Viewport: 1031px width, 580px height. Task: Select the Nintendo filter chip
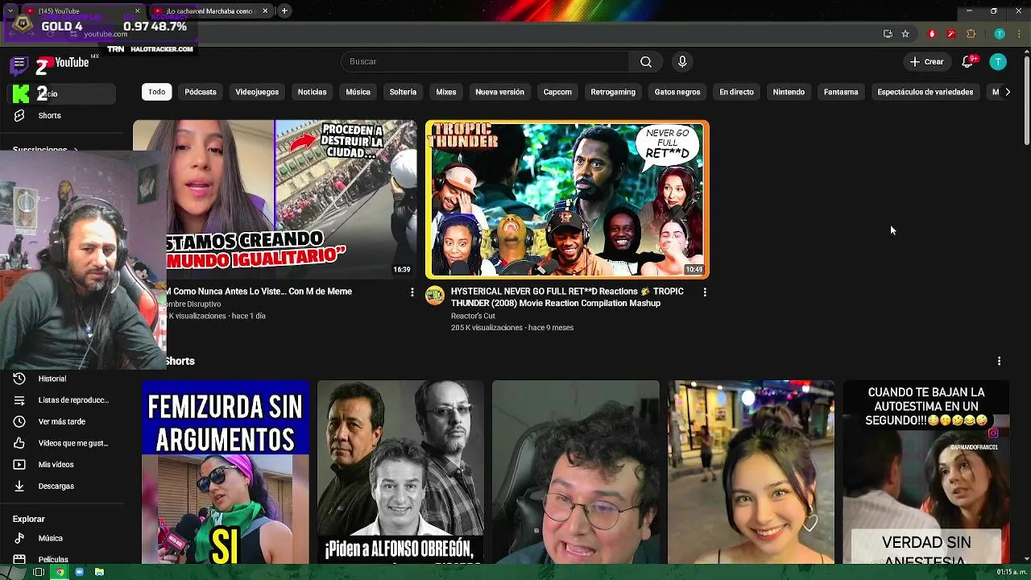pyautogui.click(x=789, y=92)
